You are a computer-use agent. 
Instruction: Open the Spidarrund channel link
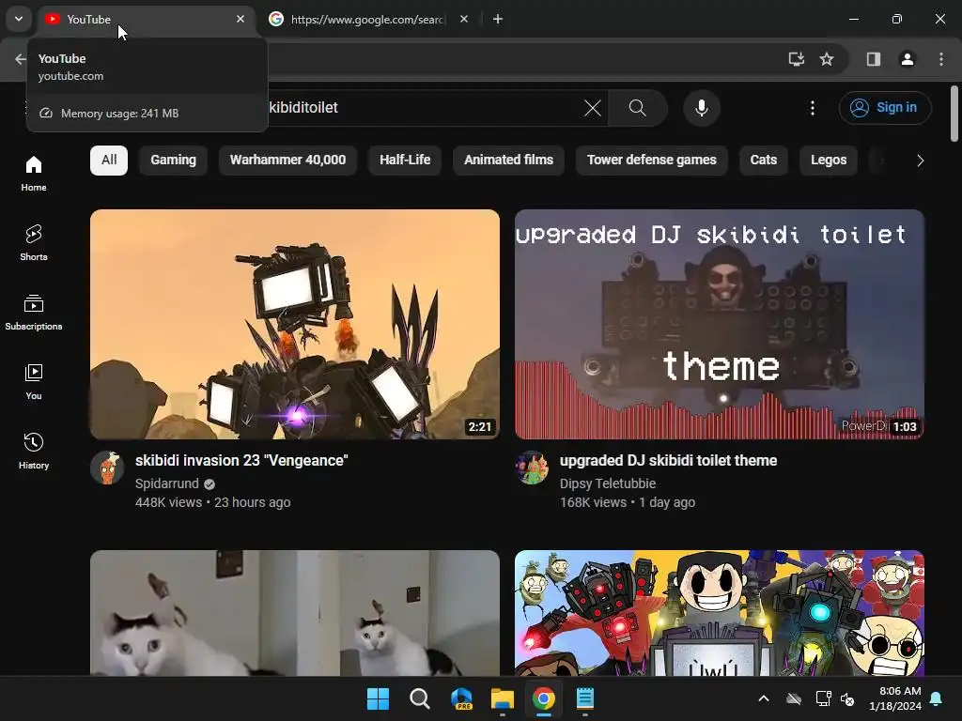click(x=167, y=483)
